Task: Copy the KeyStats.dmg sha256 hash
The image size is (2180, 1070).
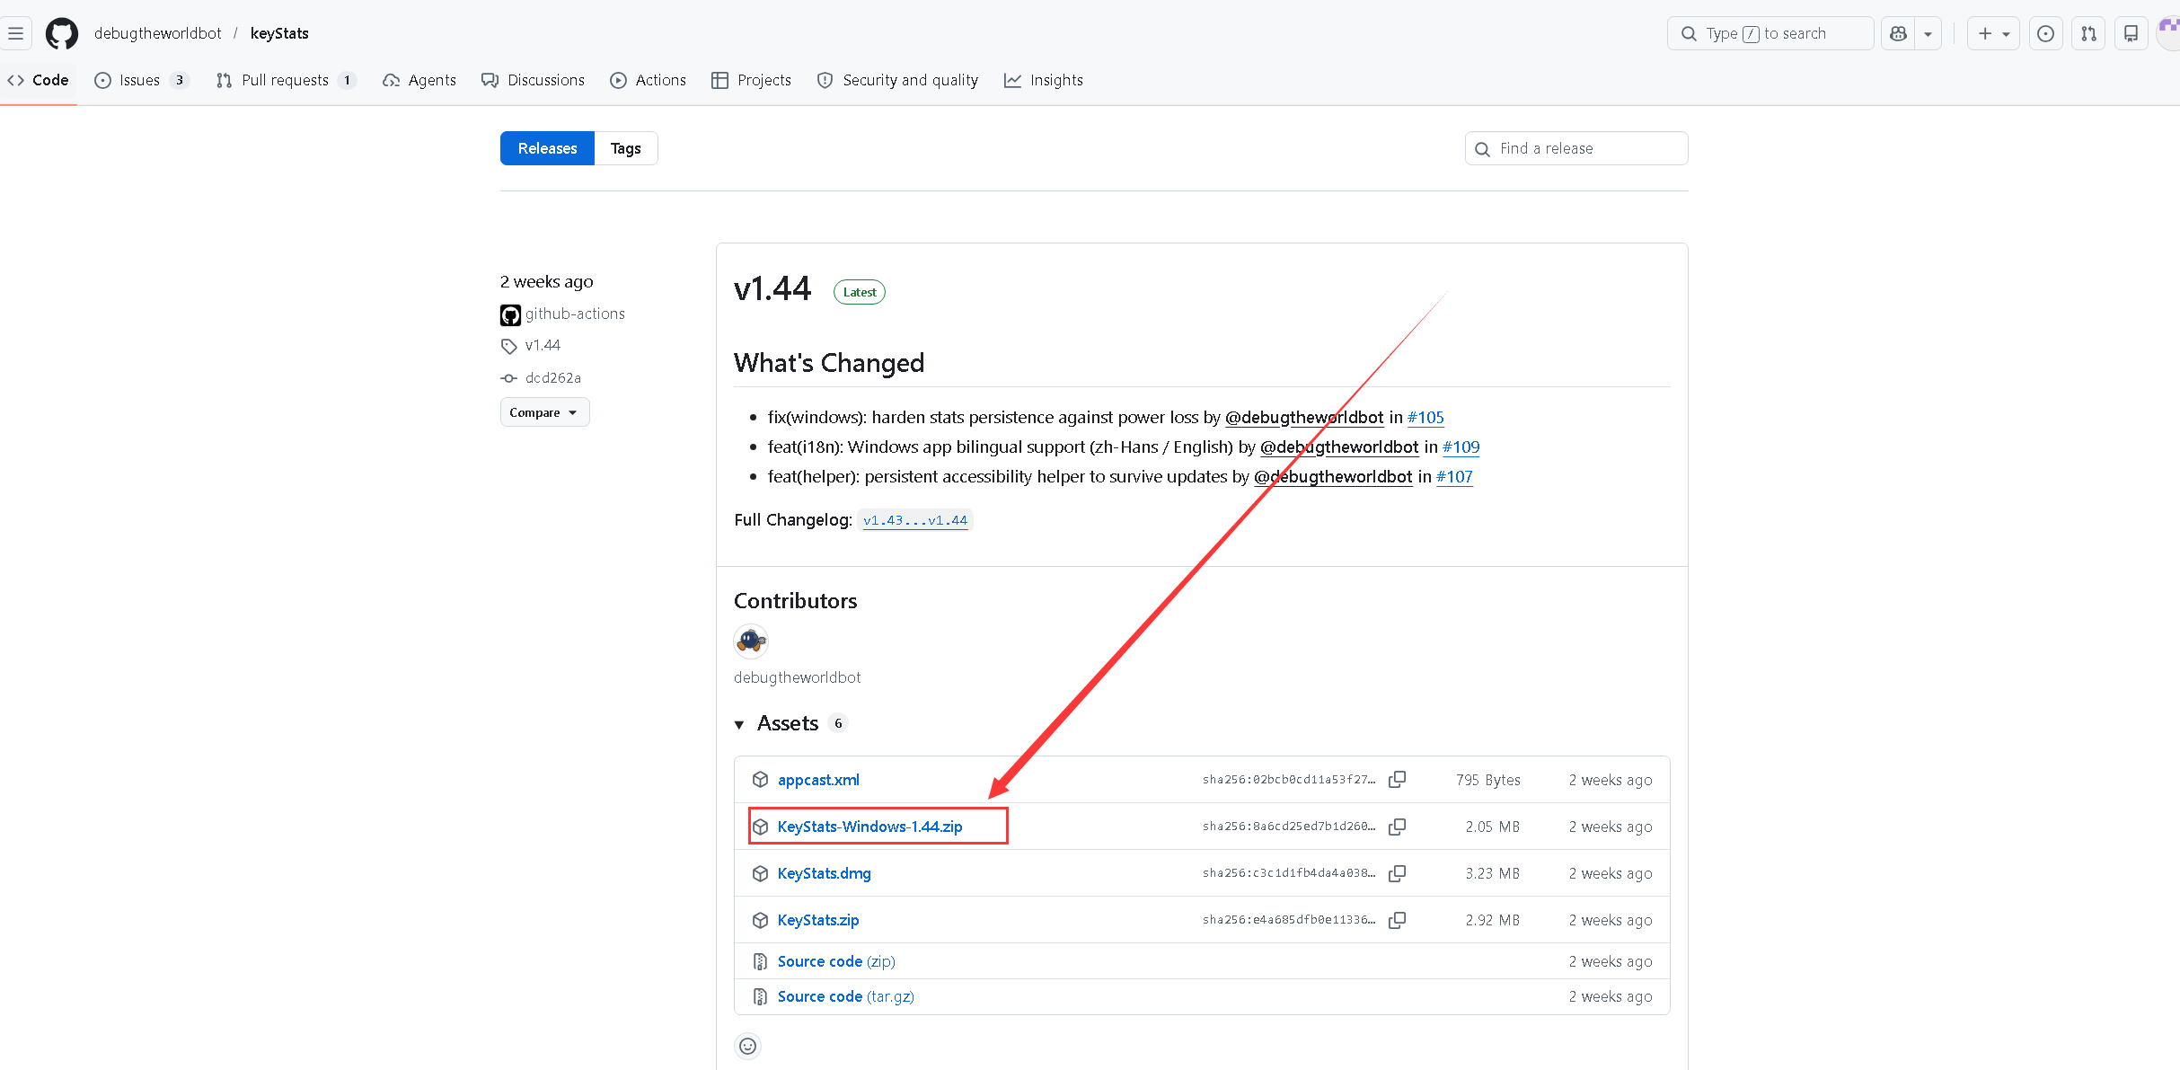Action: pos(1397,873)
